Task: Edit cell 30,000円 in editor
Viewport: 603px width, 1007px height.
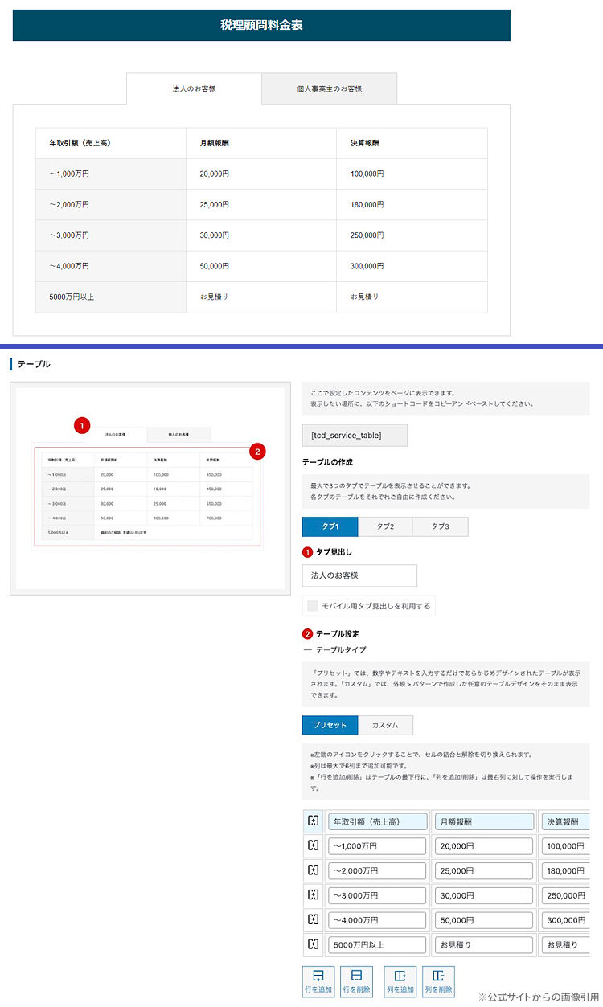Action: tap(483, 895)
